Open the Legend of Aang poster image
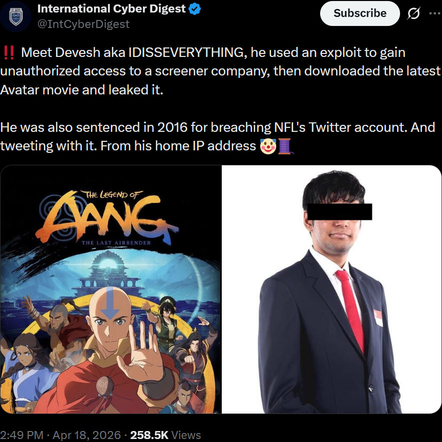 [111, 289]
